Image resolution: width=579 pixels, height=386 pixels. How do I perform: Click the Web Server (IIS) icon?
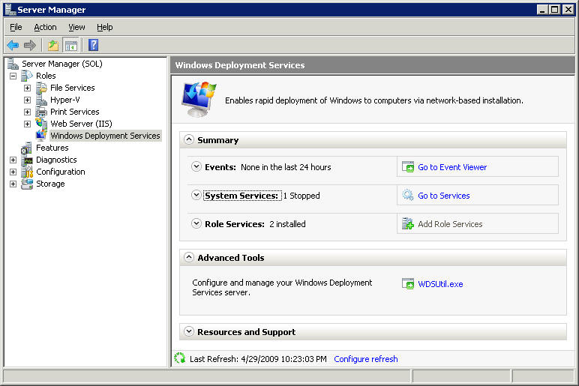[x=41, y=124]
